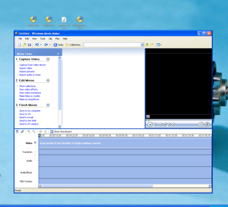Click the Import video link

(x=25, y=68)
